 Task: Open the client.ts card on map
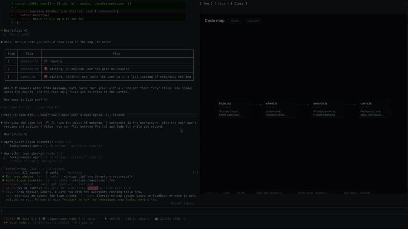(279, 109)
